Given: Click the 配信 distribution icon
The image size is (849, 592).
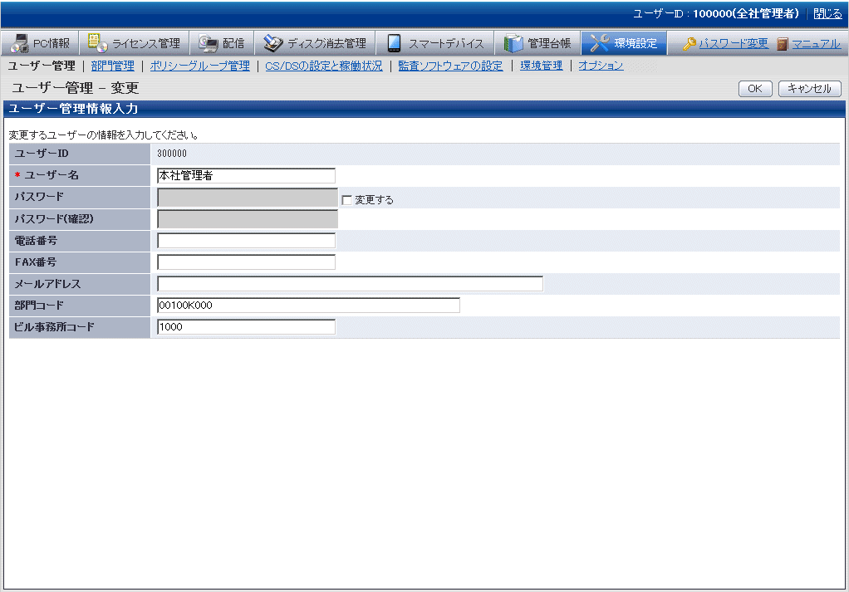Looking at the screenshot, I should [208, 43].
